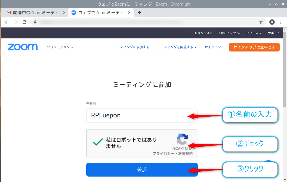Click the Gmail favicon on first tab
The image size is (287, 182).
pos(9,13)
